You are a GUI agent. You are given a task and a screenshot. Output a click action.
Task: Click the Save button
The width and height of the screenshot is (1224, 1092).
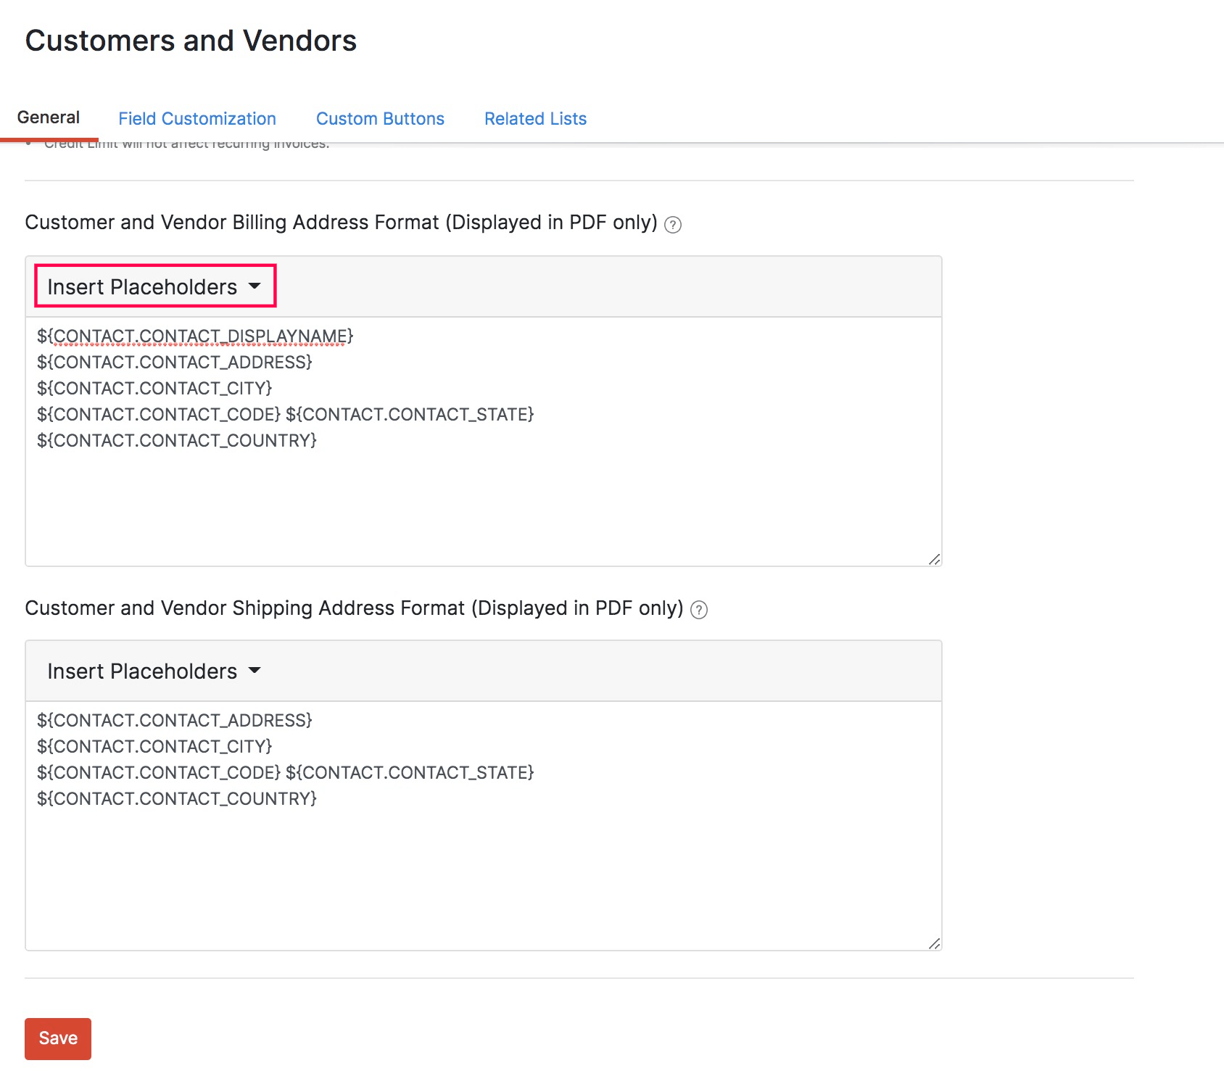[x=57, y=1038]
